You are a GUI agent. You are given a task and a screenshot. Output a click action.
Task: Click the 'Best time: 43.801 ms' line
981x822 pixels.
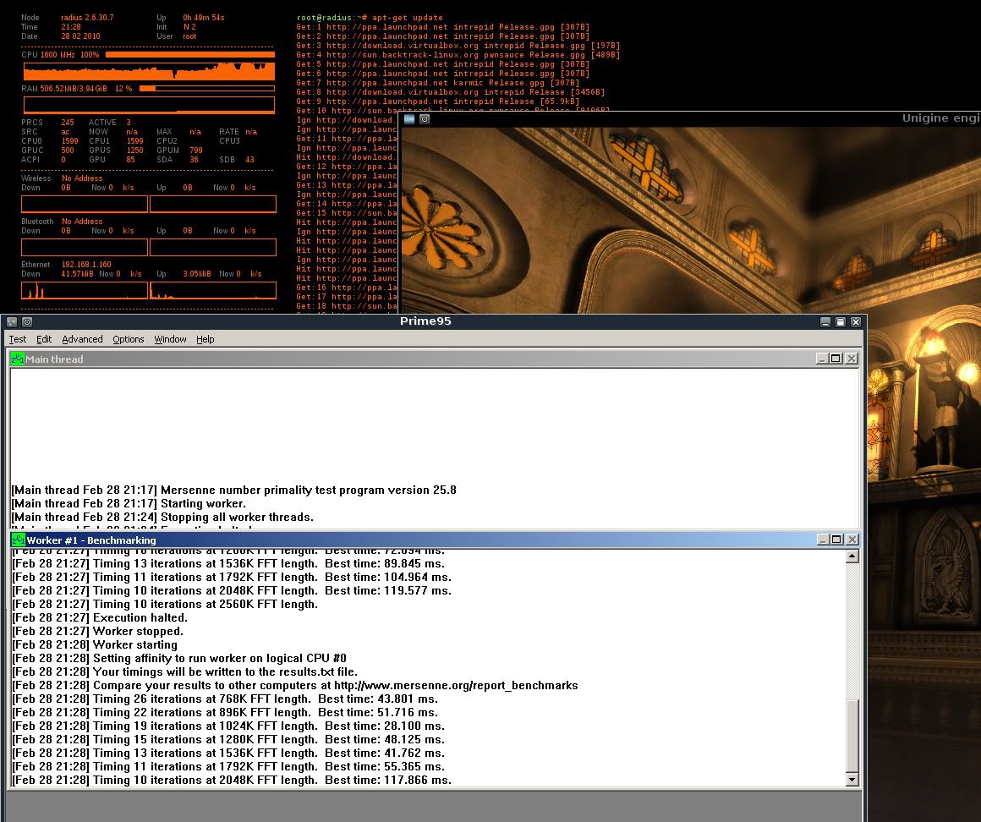225,699
